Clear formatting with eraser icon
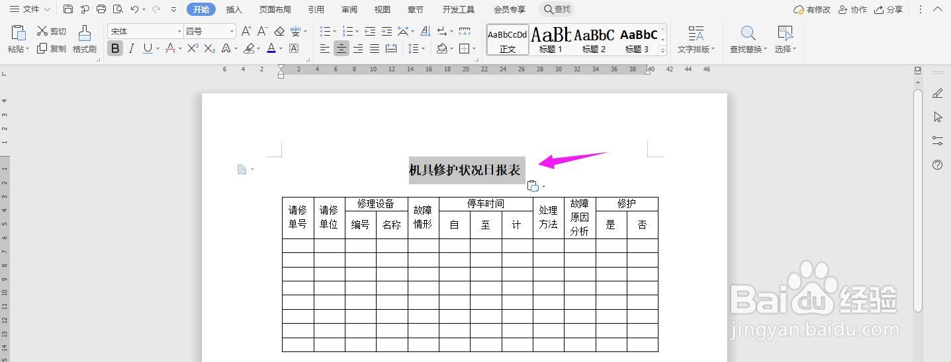951x362 pixels. click(279, 31)
